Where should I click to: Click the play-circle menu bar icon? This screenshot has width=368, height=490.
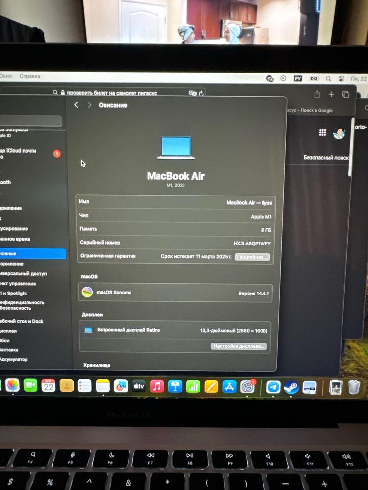click(x=283, y=78)
